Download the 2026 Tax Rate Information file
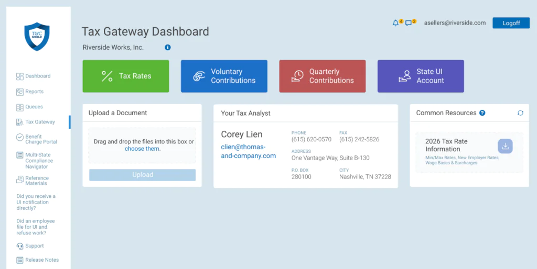This screenshot has width=537, height=269. coord(505,147)
